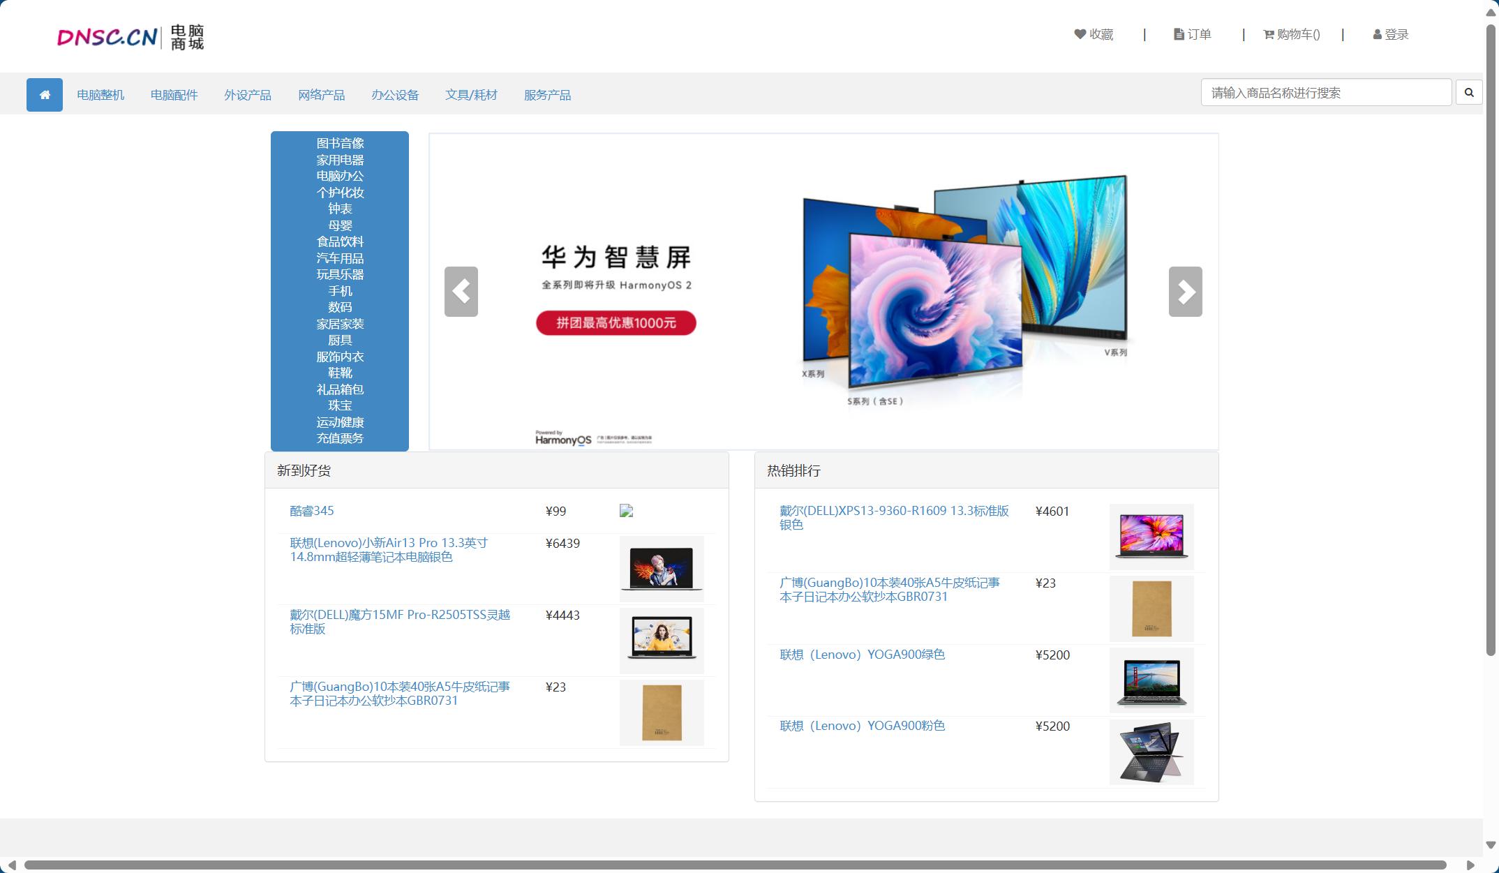Click horizontal scrollbar right arrow
Viewport: 1499px width, 873px height.
tap(1470, 865)
